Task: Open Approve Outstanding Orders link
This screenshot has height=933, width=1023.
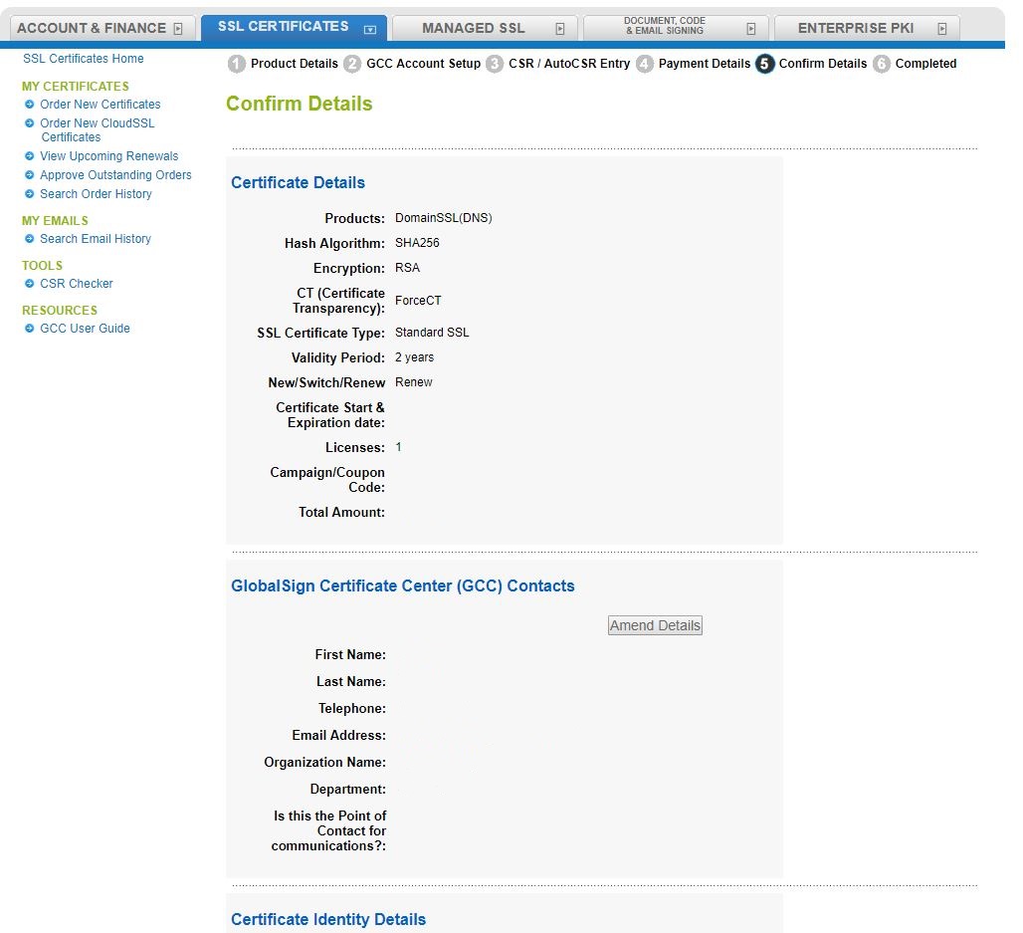Action: 115,175
